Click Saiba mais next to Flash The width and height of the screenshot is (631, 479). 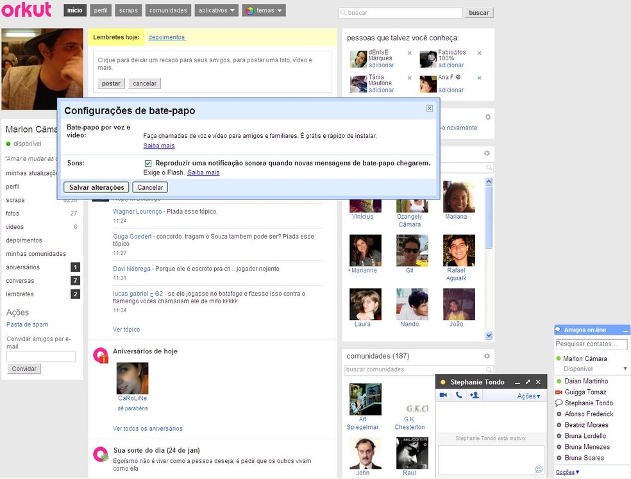(203, 172)
